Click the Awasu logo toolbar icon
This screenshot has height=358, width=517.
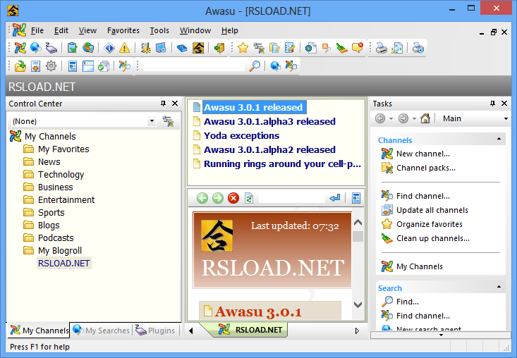click(198, 48)
